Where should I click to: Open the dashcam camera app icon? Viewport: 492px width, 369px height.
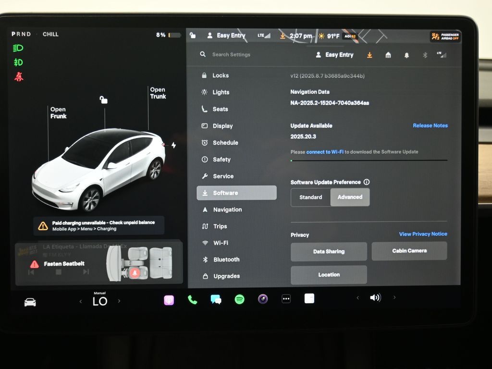click(263, 299)
